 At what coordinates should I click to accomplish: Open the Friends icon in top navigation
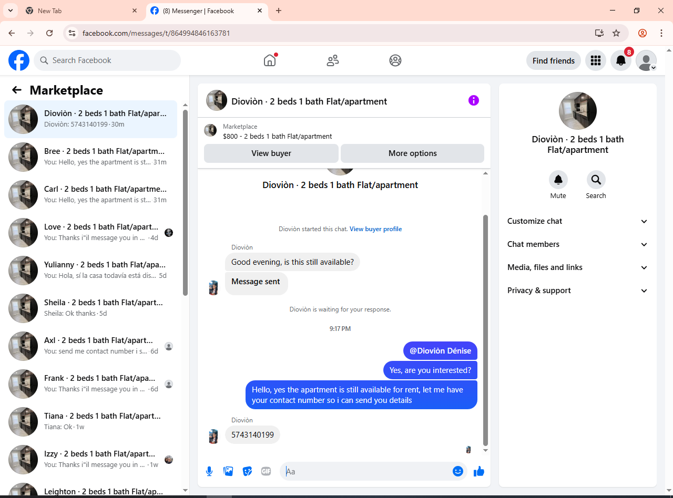pos(333,60)
